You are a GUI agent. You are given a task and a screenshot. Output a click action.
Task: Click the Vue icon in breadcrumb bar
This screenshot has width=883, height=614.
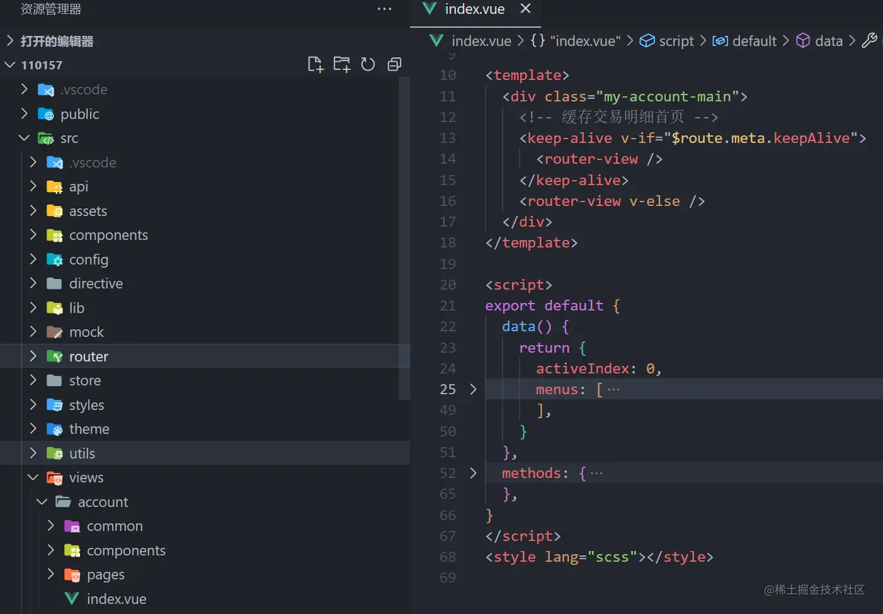pos(436,41)
